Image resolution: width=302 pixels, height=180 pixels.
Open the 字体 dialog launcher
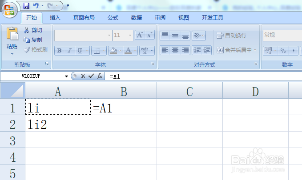coord(153,64)
